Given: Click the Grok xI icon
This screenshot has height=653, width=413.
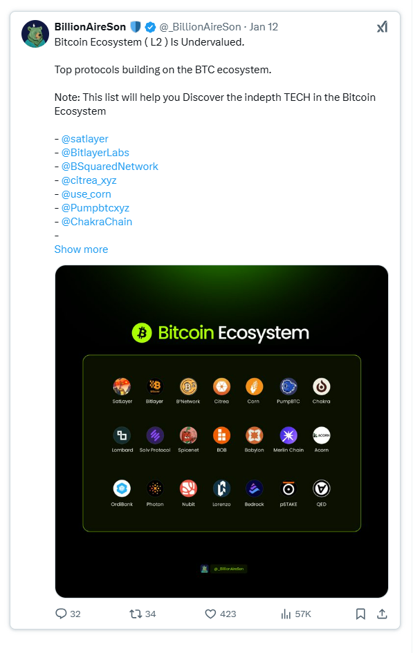Looking at the screenshot, I should 382,27.
